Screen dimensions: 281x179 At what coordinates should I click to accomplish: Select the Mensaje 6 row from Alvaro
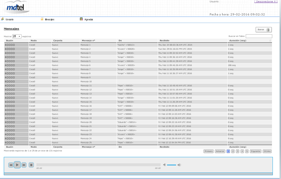coord(138,65)
